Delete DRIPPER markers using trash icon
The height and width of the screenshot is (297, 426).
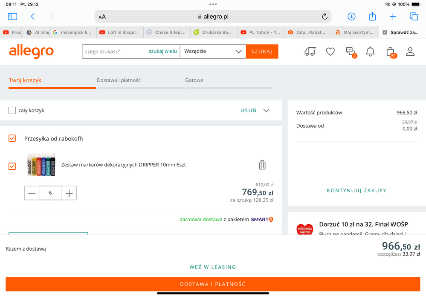coord(262,165)
